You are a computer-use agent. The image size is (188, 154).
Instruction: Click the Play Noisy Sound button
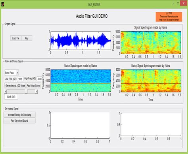pos(34,86)
